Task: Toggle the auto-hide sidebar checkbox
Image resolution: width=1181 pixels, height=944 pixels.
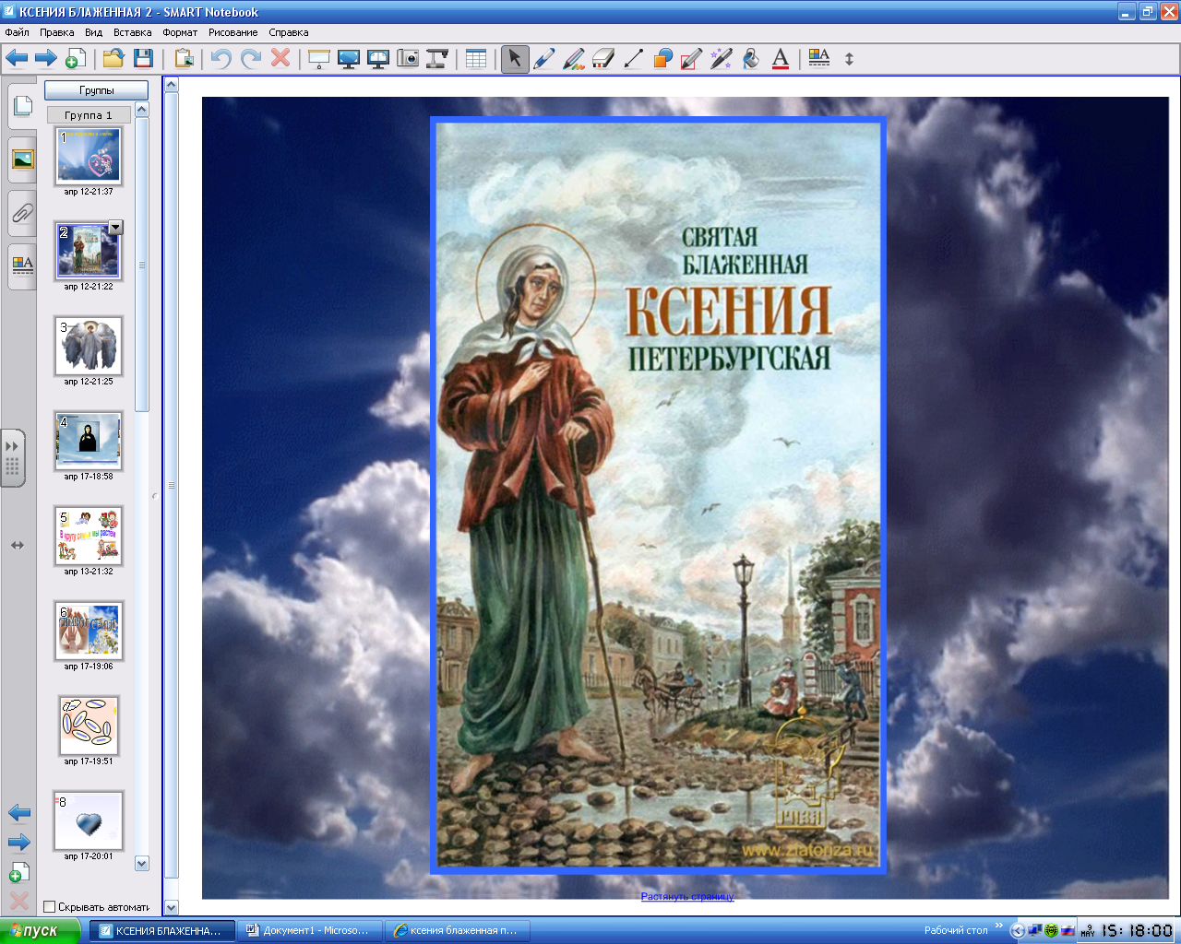Action: (x=50, y=907)
